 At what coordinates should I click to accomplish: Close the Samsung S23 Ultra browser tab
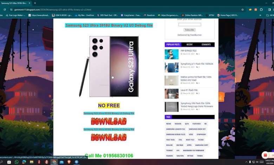pos(30,3)
